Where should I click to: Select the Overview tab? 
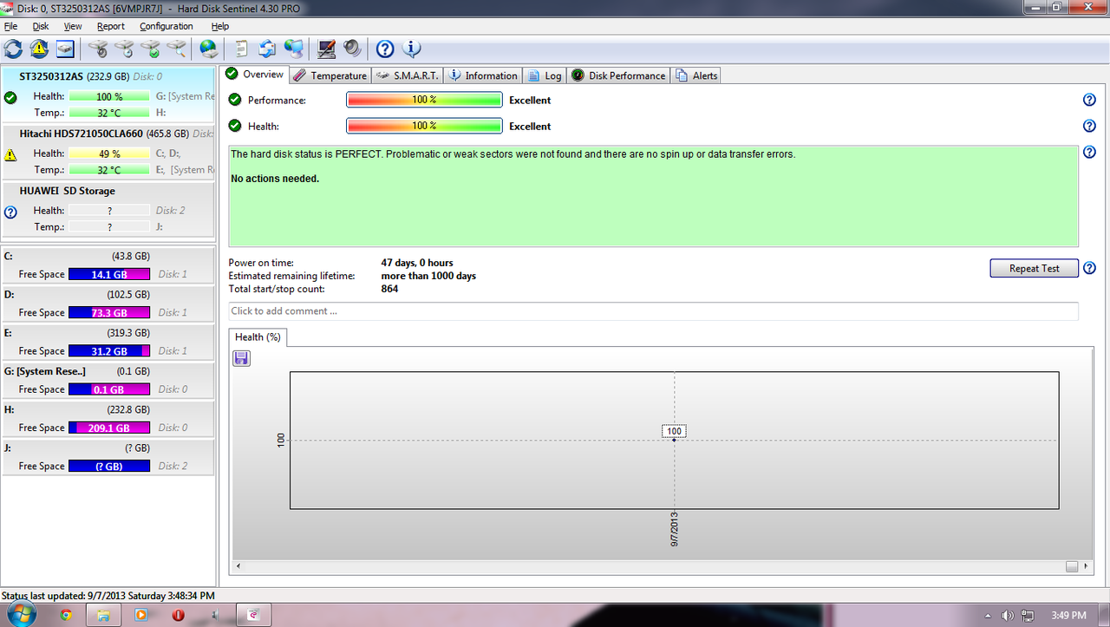point(254,75)
